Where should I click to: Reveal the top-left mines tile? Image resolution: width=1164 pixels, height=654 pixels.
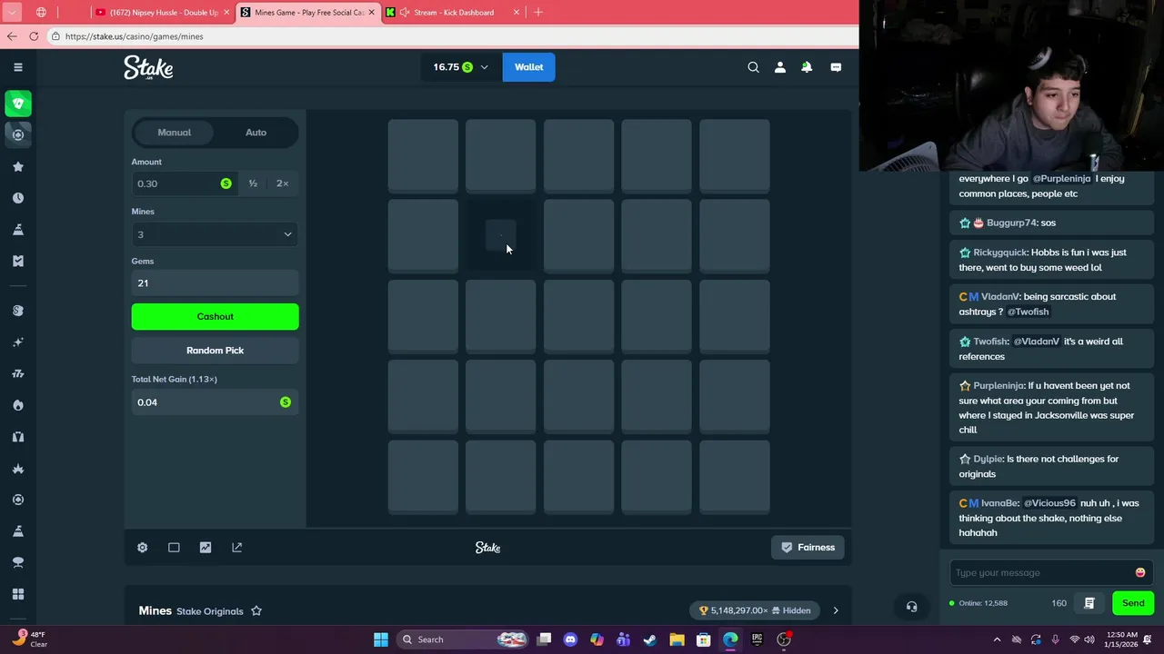coord(423,155)
